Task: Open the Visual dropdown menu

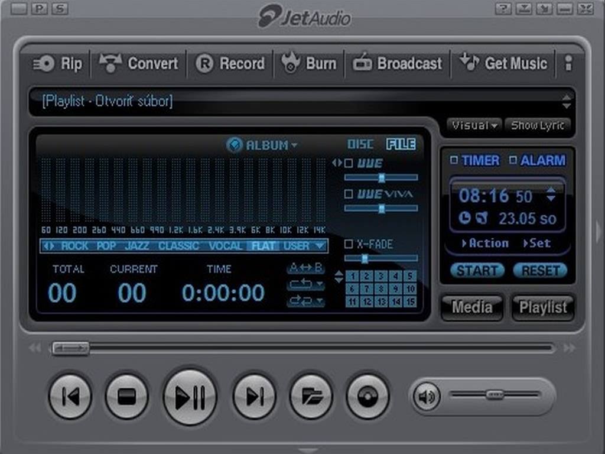Action: tap(474, 125)
